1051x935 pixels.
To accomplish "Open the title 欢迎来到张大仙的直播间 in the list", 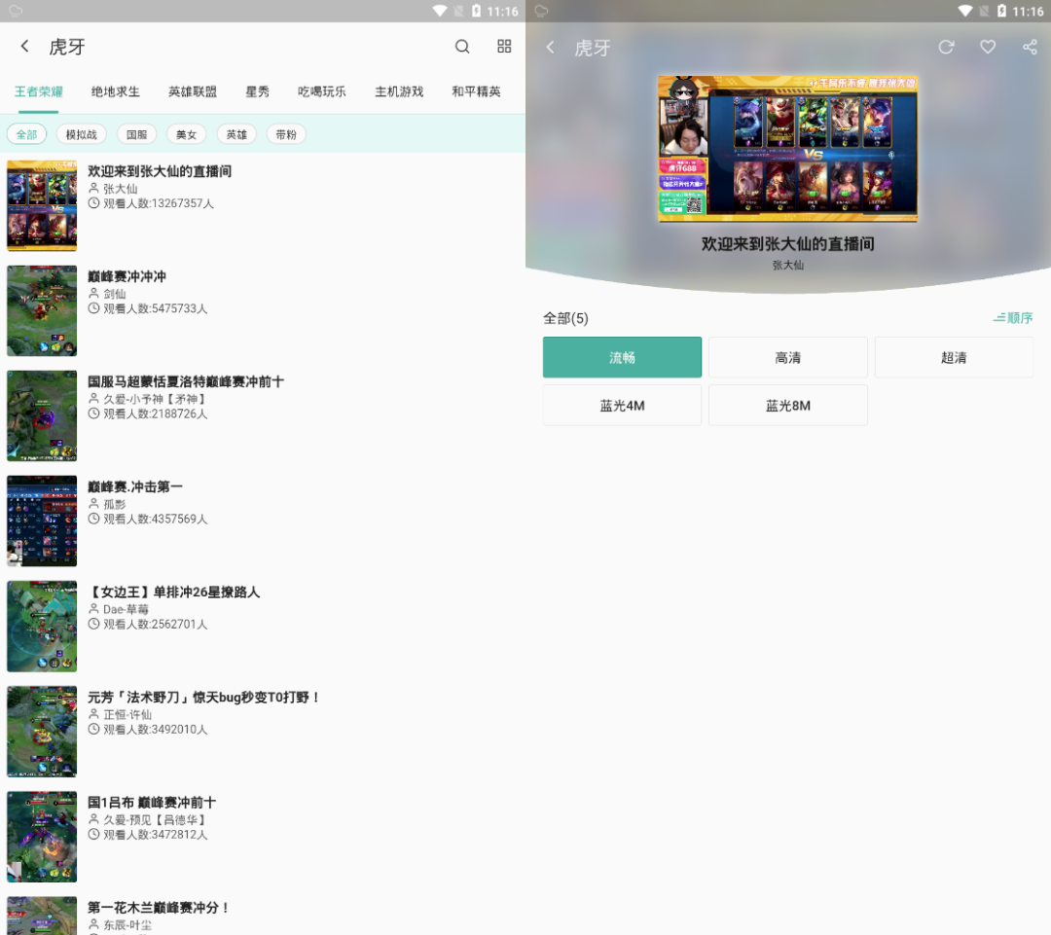I will [x=160, y=171].
